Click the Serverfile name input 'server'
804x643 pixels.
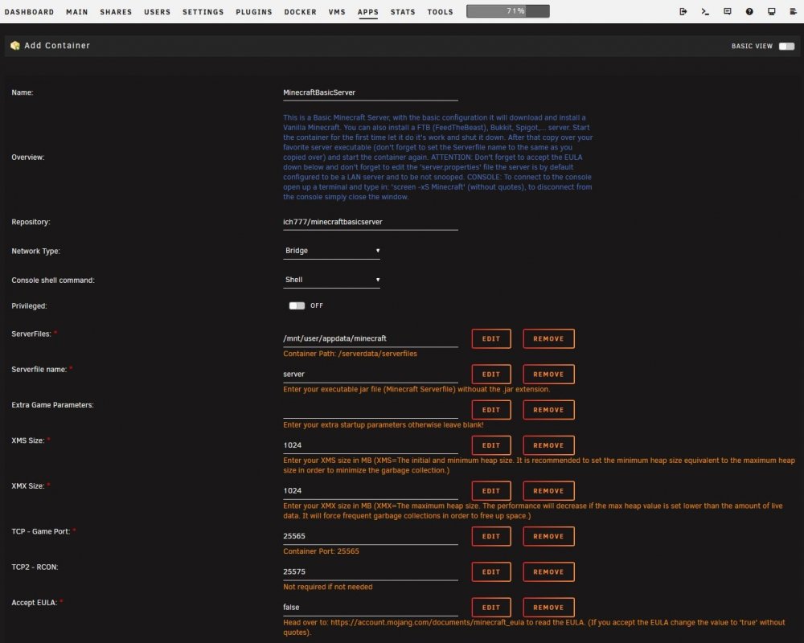pos(370,375)
